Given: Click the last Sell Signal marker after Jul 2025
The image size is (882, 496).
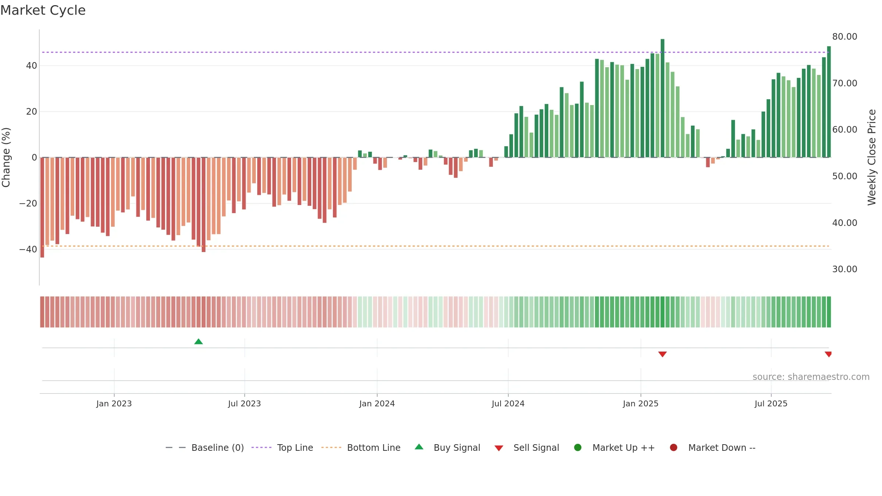Looking at the screenshot, I should click(x=828, y=354).
